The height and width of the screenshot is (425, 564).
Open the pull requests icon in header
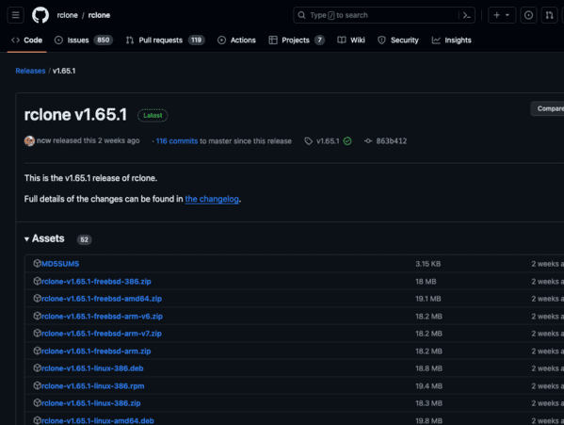[x=549, y=15]
